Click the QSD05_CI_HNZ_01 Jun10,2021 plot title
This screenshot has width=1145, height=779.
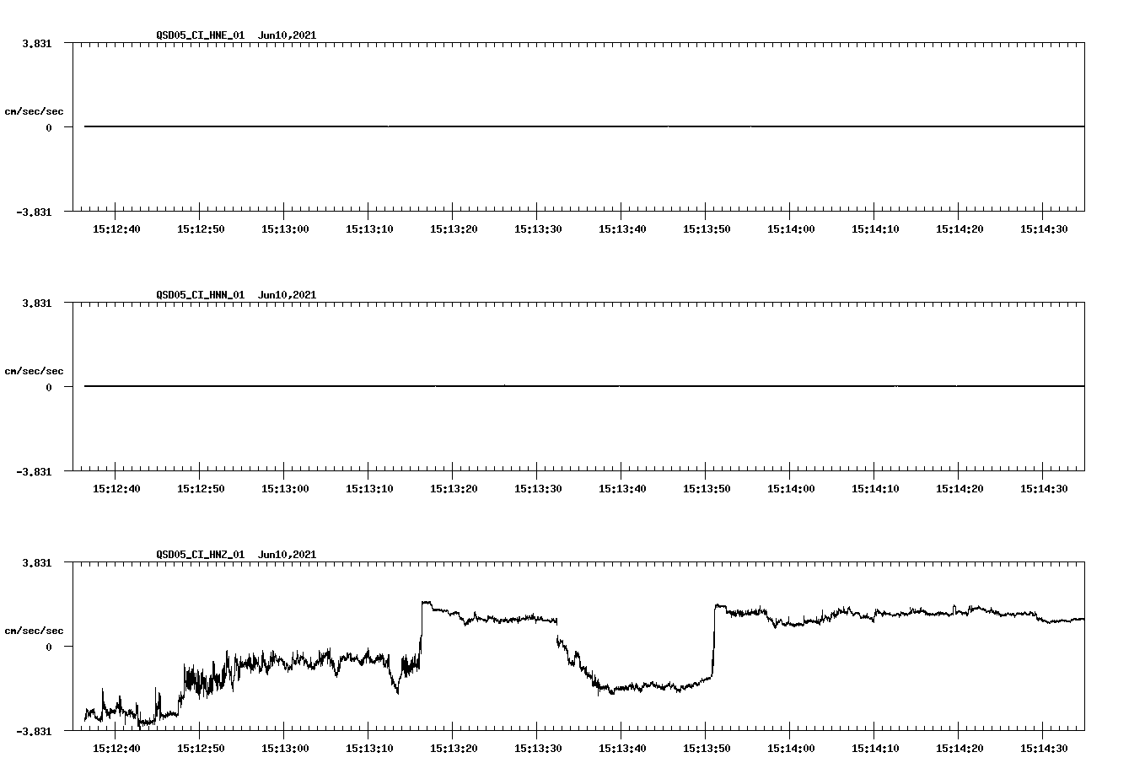click(x=236, y=555)
